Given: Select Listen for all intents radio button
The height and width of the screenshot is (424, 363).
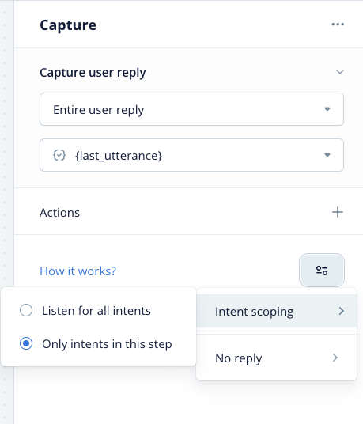Looking at the screenshot, I should click(x=26, y=310).
